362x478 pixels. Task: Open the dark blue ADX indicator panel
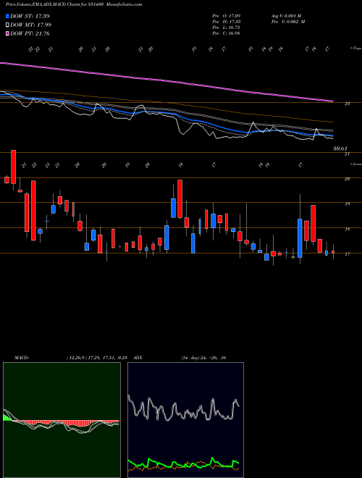[185, 420]
